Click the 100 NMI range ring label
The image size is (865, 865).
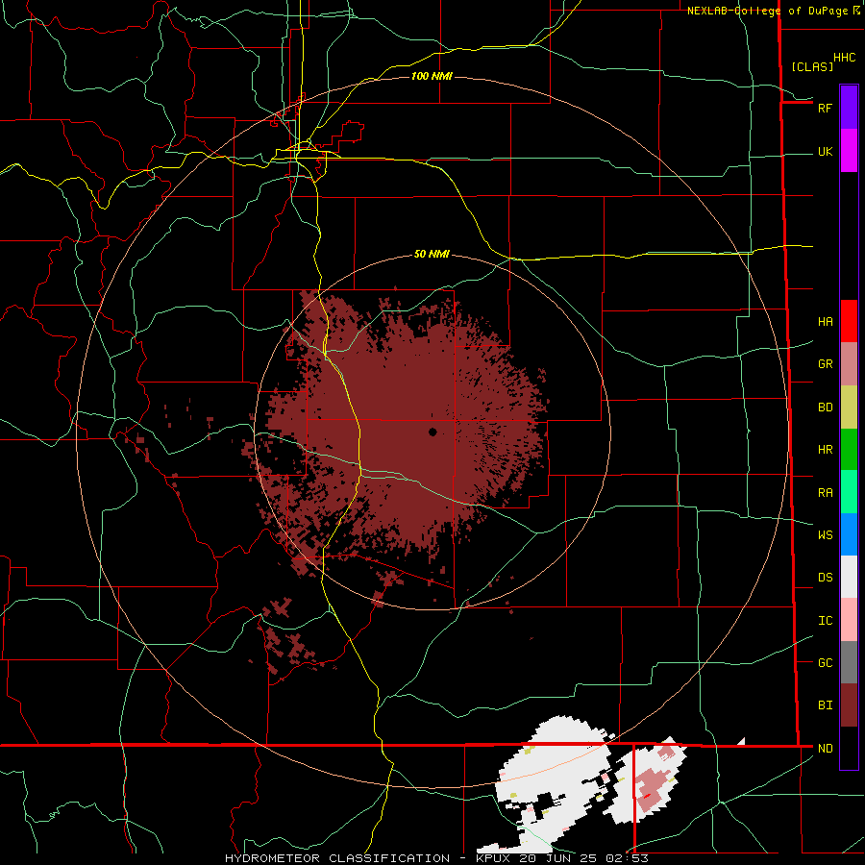pyautogui.click(x=432, y=76)
